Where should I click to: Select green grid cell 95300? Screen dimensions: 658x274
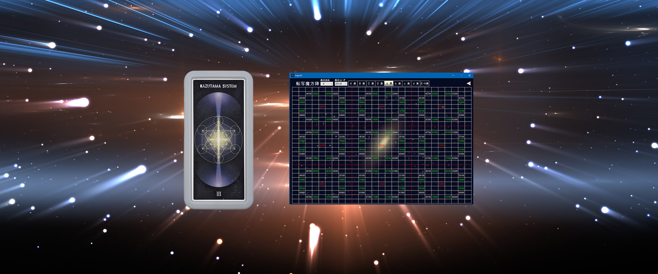[x=375, y=132]
